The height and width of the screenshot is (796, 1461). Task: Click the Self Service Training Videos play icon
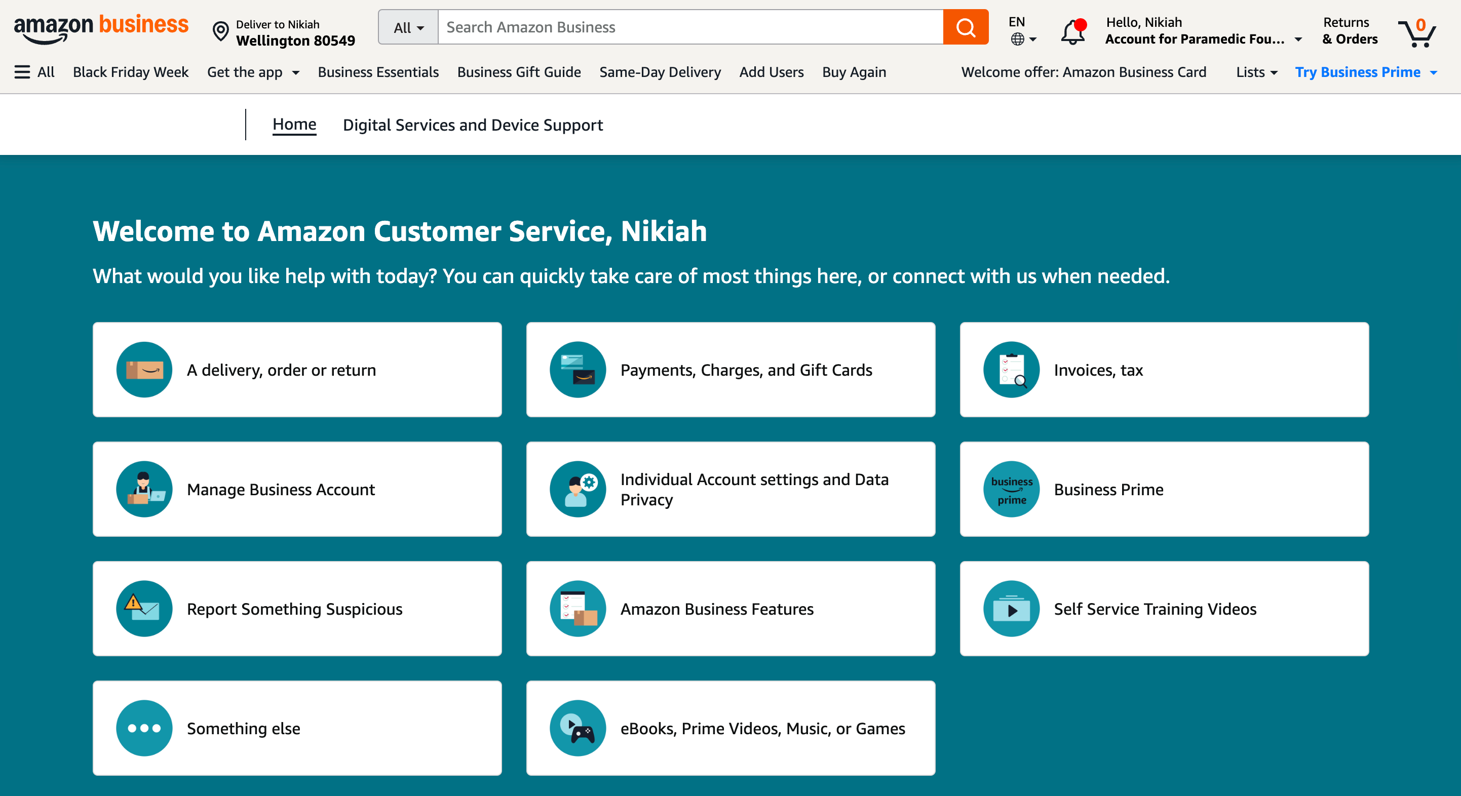pyautogui.click(x=1011, y=609)
